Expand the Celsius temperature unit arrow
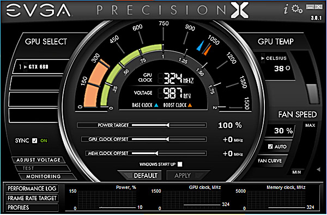This screenshot has height=215, width=327. coord(263,58)
